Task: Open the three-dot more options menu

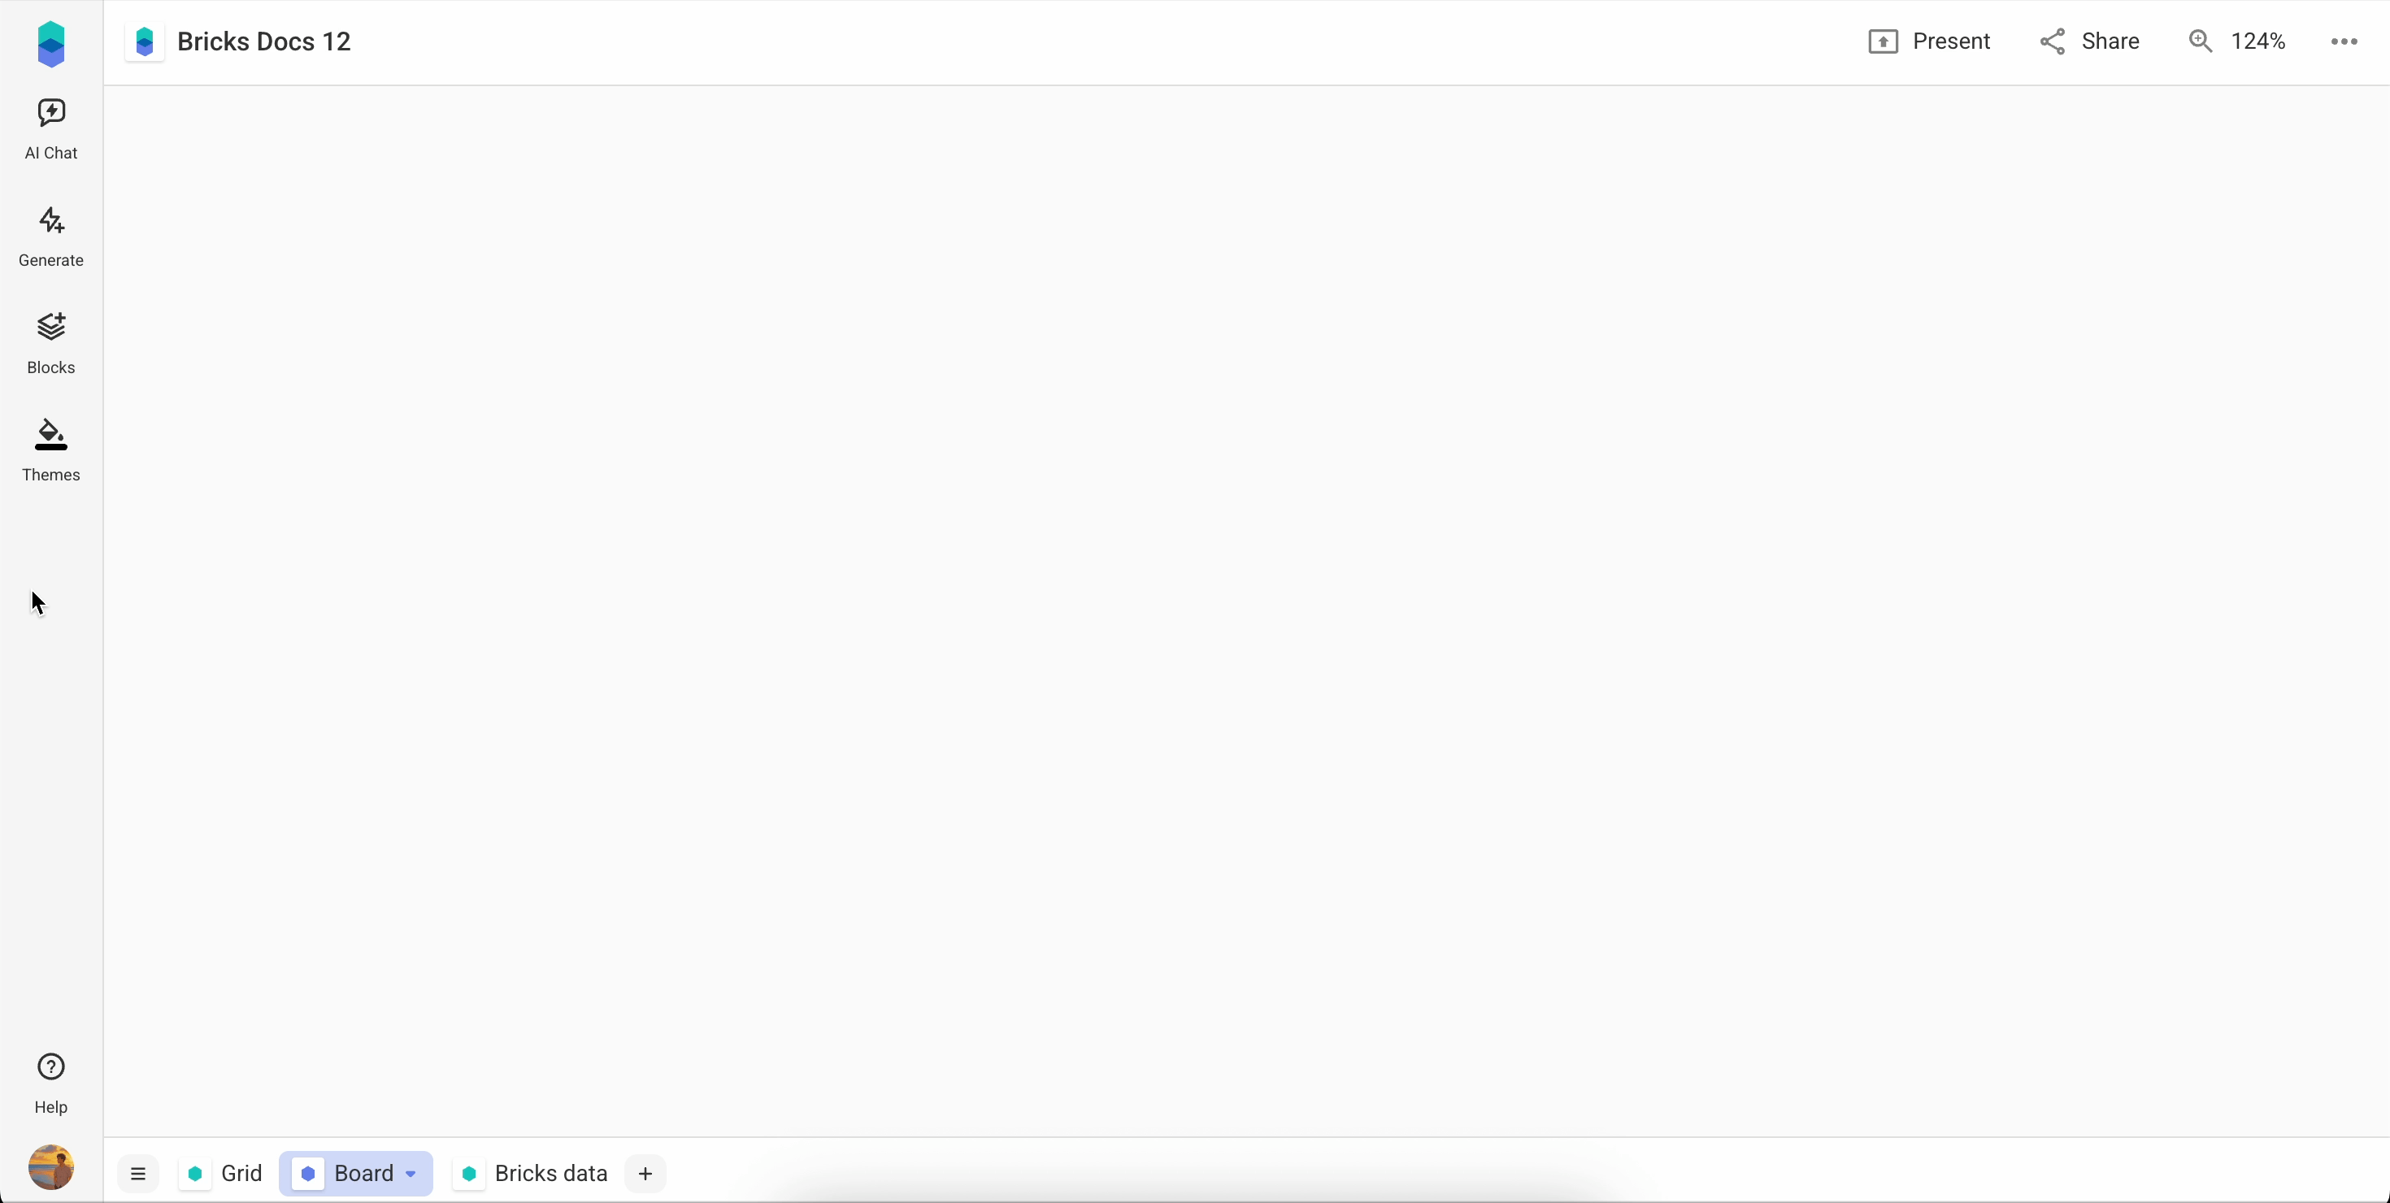Action: click(x=2344, y=41)
